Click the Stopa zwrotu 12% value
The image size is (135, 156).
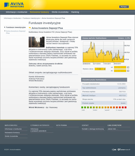tap(119, 99)
